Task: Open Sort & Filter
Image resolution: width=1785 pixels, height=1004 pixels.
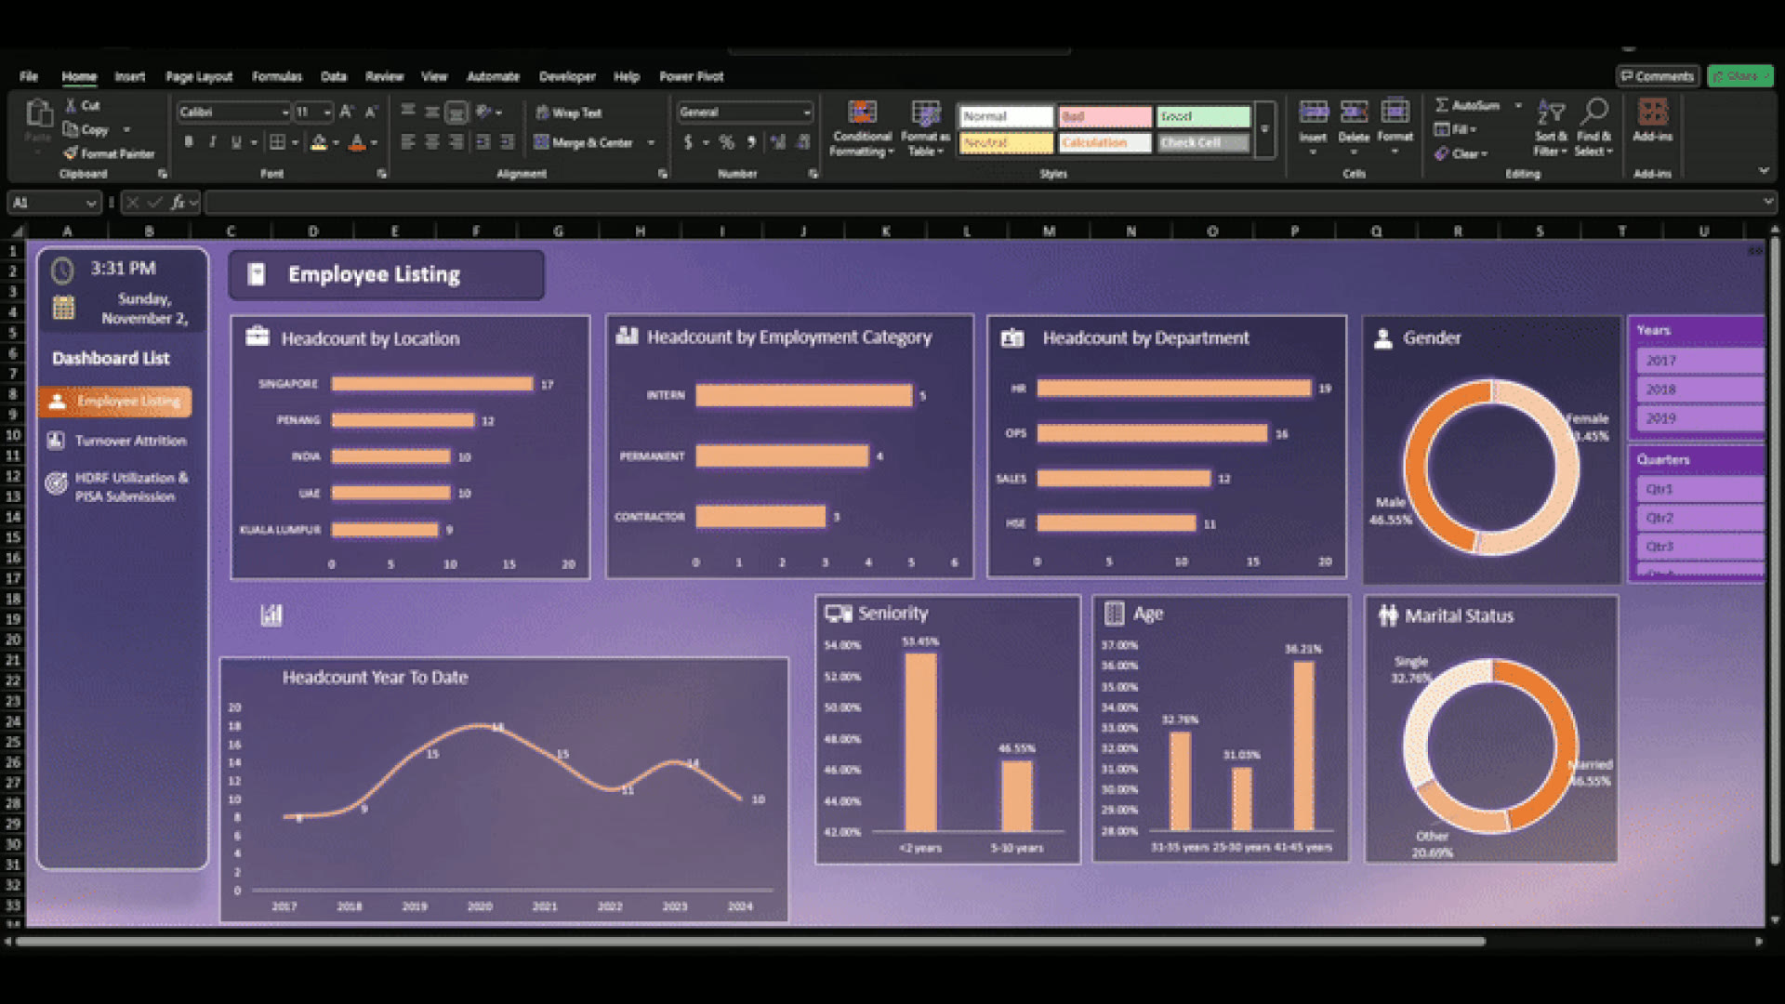Action: coord(1551,128)
